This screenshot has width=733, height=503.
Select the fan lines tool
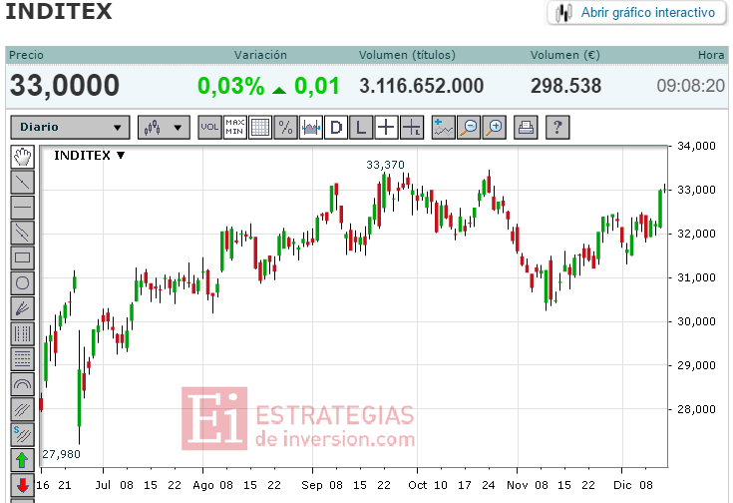point(22,308)
